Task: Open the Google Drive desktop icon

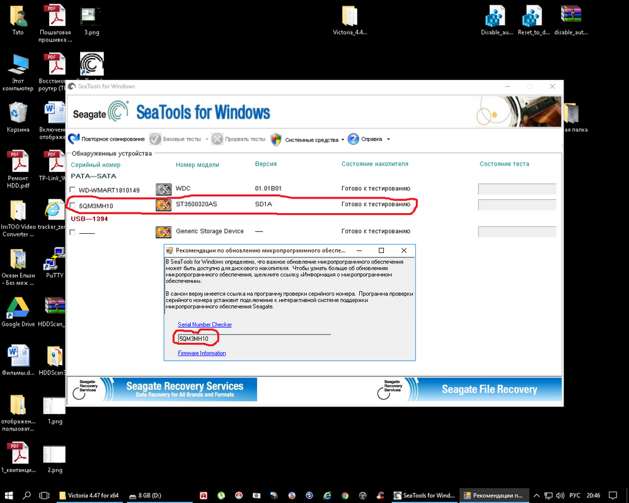Action: coord(18,312)
